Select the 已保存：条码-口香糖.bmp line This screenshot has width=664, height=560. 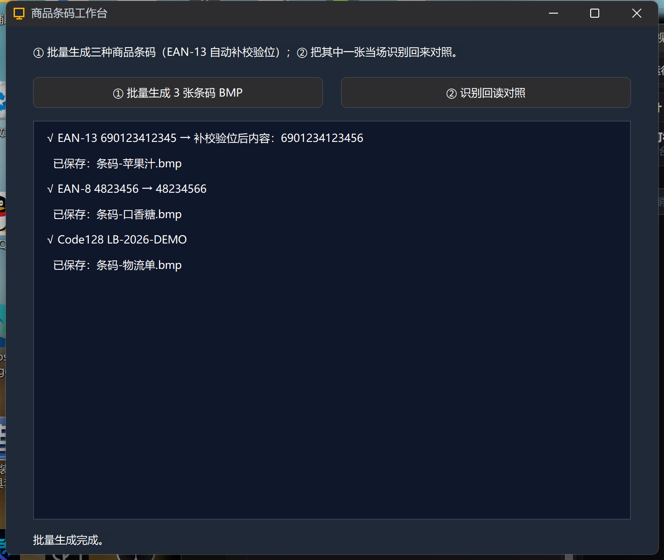(117, 214)
